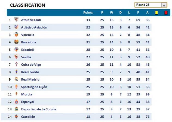Open Sporting de Gijón team page
This screenshot has height=122, width=172.
click(34, 87)
